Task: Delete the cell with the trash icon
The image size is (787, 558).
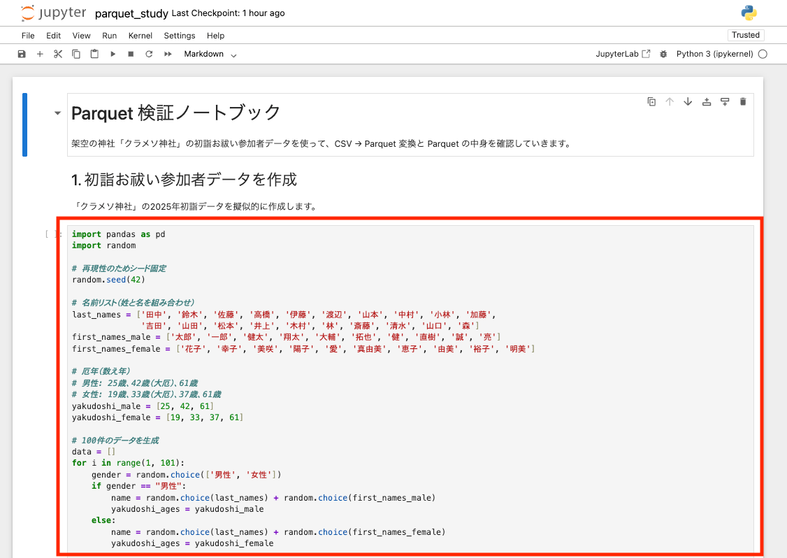Action: [x=743, y=101]
